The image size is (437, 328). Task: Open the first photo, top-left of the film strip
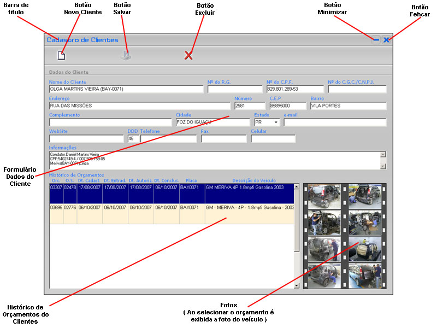[324, 196]
